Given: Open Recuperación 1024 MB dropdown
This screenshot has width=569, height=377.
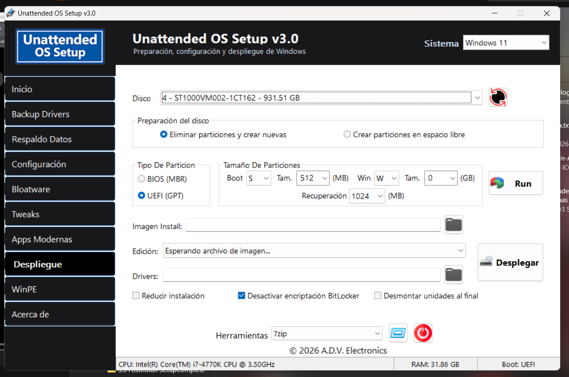Looking at the screenshot, I should 367,196.
